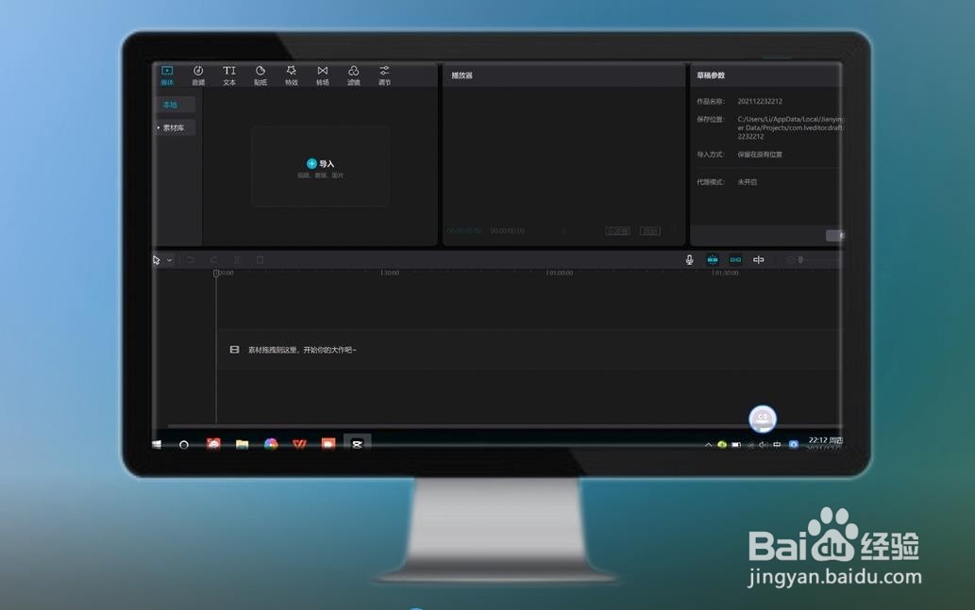This screenshot has height=610, width=975.
Task: Click the timeline zoom out icon
Action: (790, 259)
